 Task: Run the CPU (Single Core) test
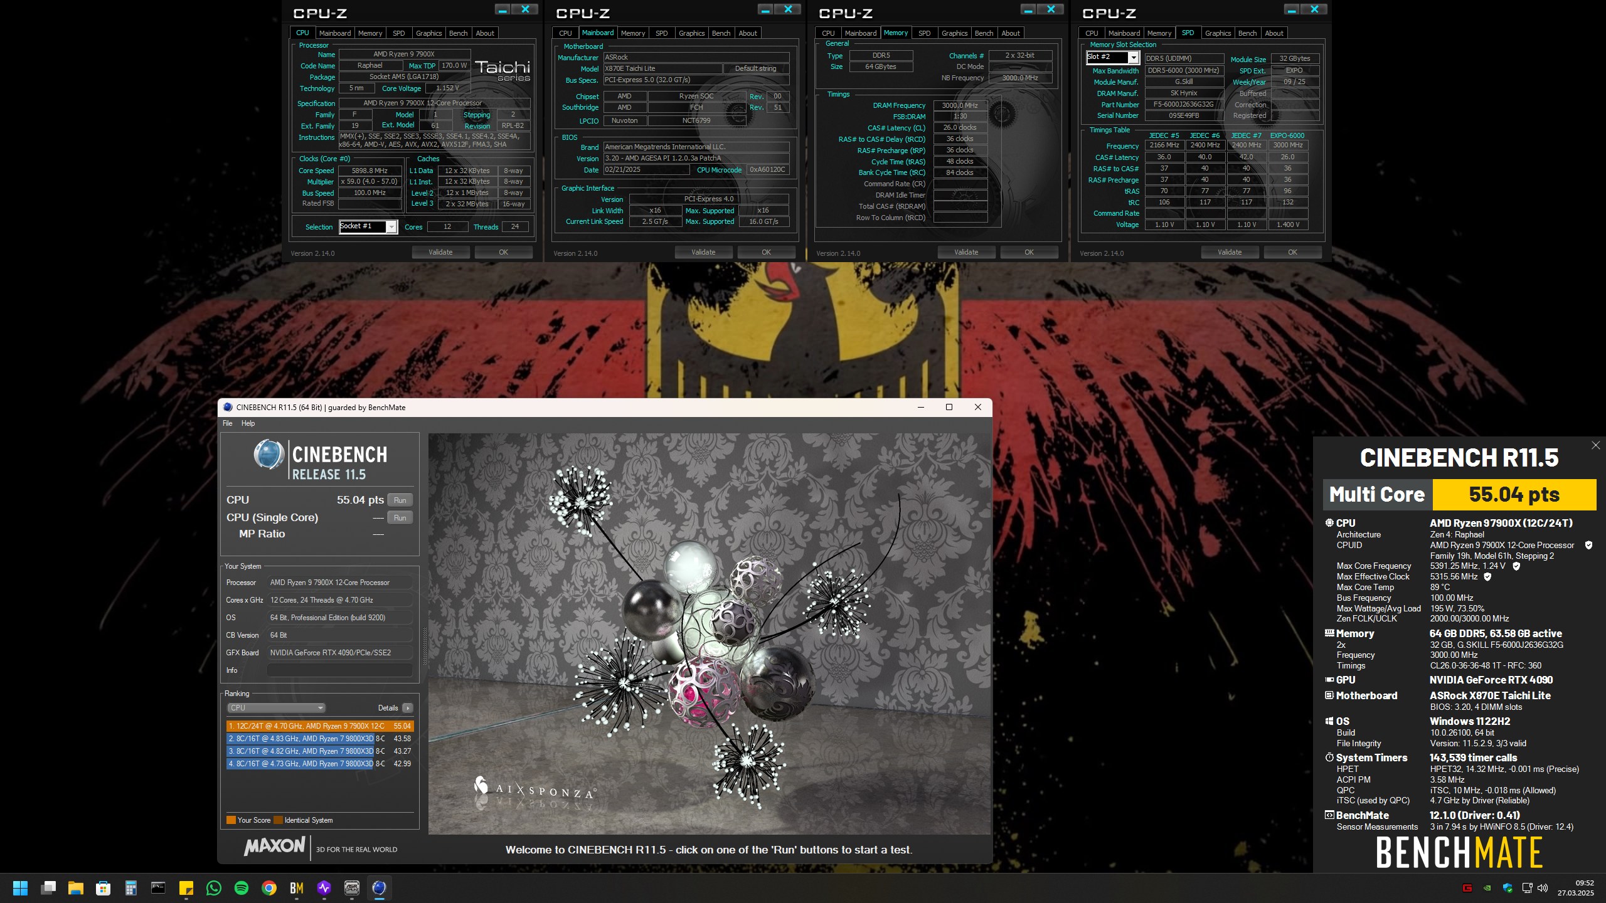(400, 517)
